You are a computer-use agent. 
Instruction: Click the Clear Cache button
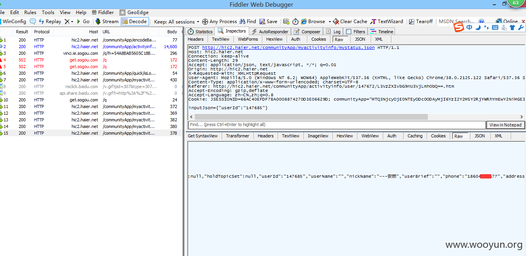point(350,22)
